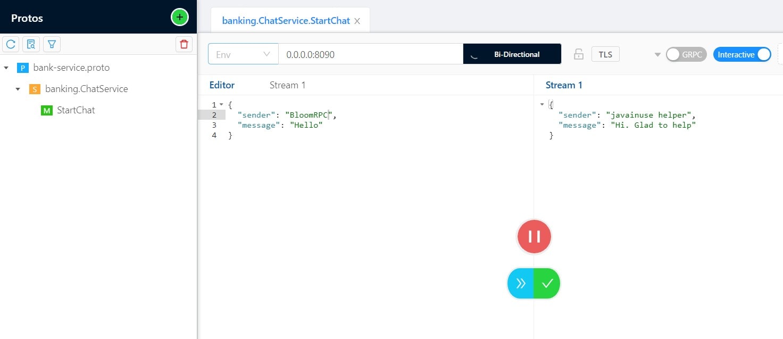
Task: Close the banking.ChatService.StartChat tab
Action: point(357,21)
